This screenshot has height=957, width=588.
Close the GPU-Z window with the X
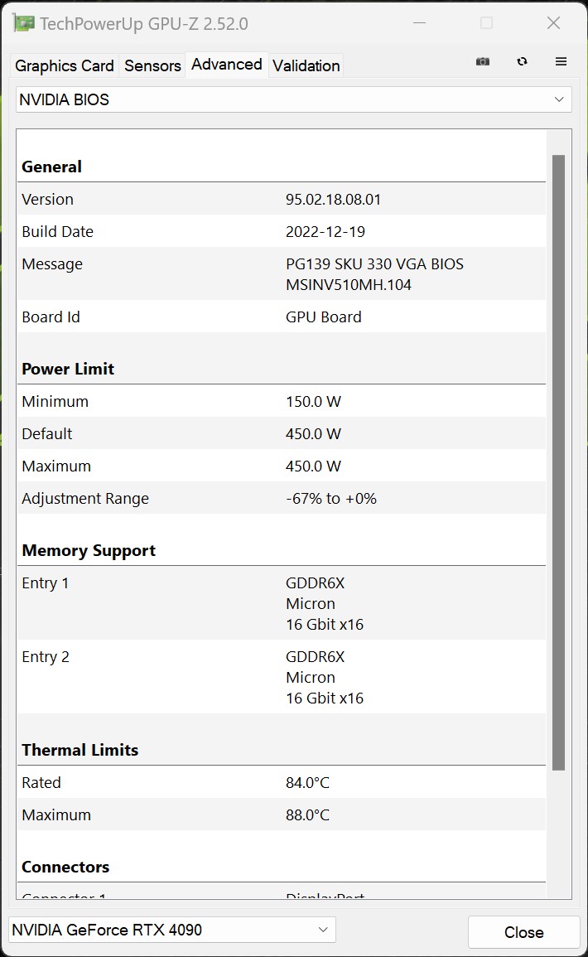553,23
